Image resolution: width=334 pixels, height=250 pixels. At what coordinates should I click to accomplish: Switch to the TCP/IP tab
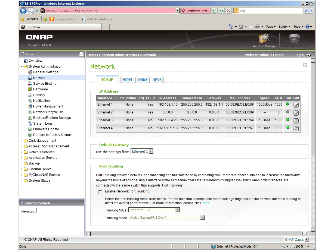(x=107, y=79)
